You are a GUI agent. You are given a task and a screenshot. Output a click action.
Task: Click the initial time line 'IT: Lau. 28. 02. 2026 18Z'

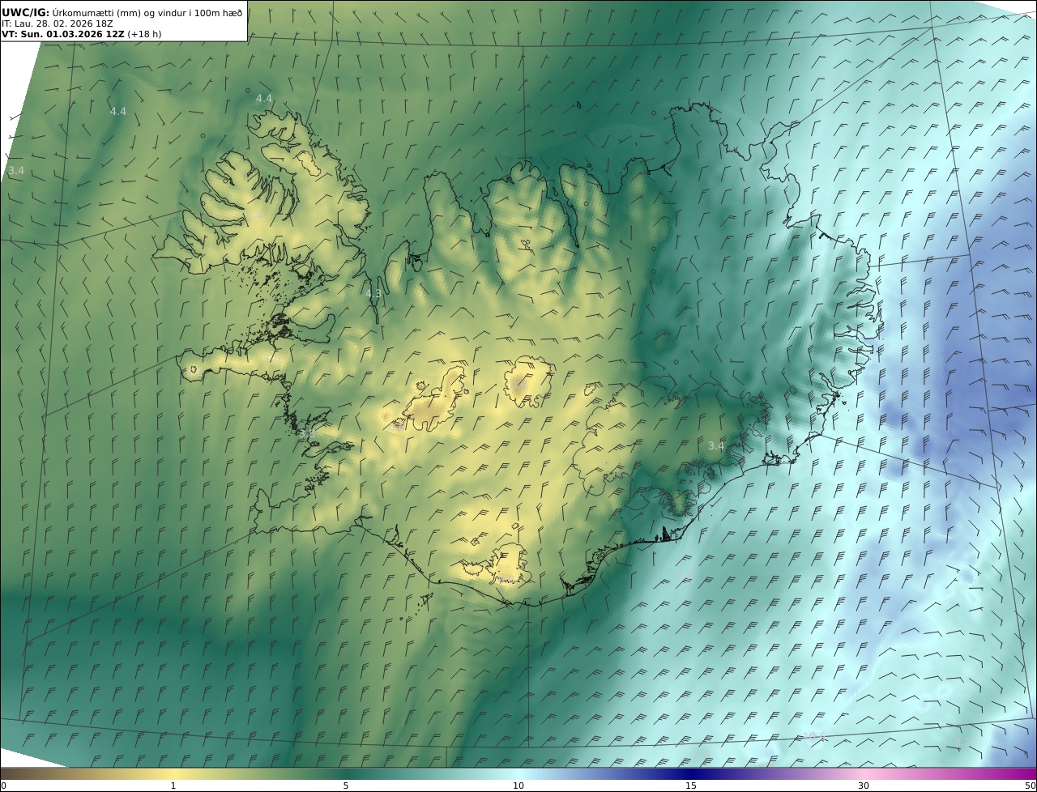(x=58, y=23)
